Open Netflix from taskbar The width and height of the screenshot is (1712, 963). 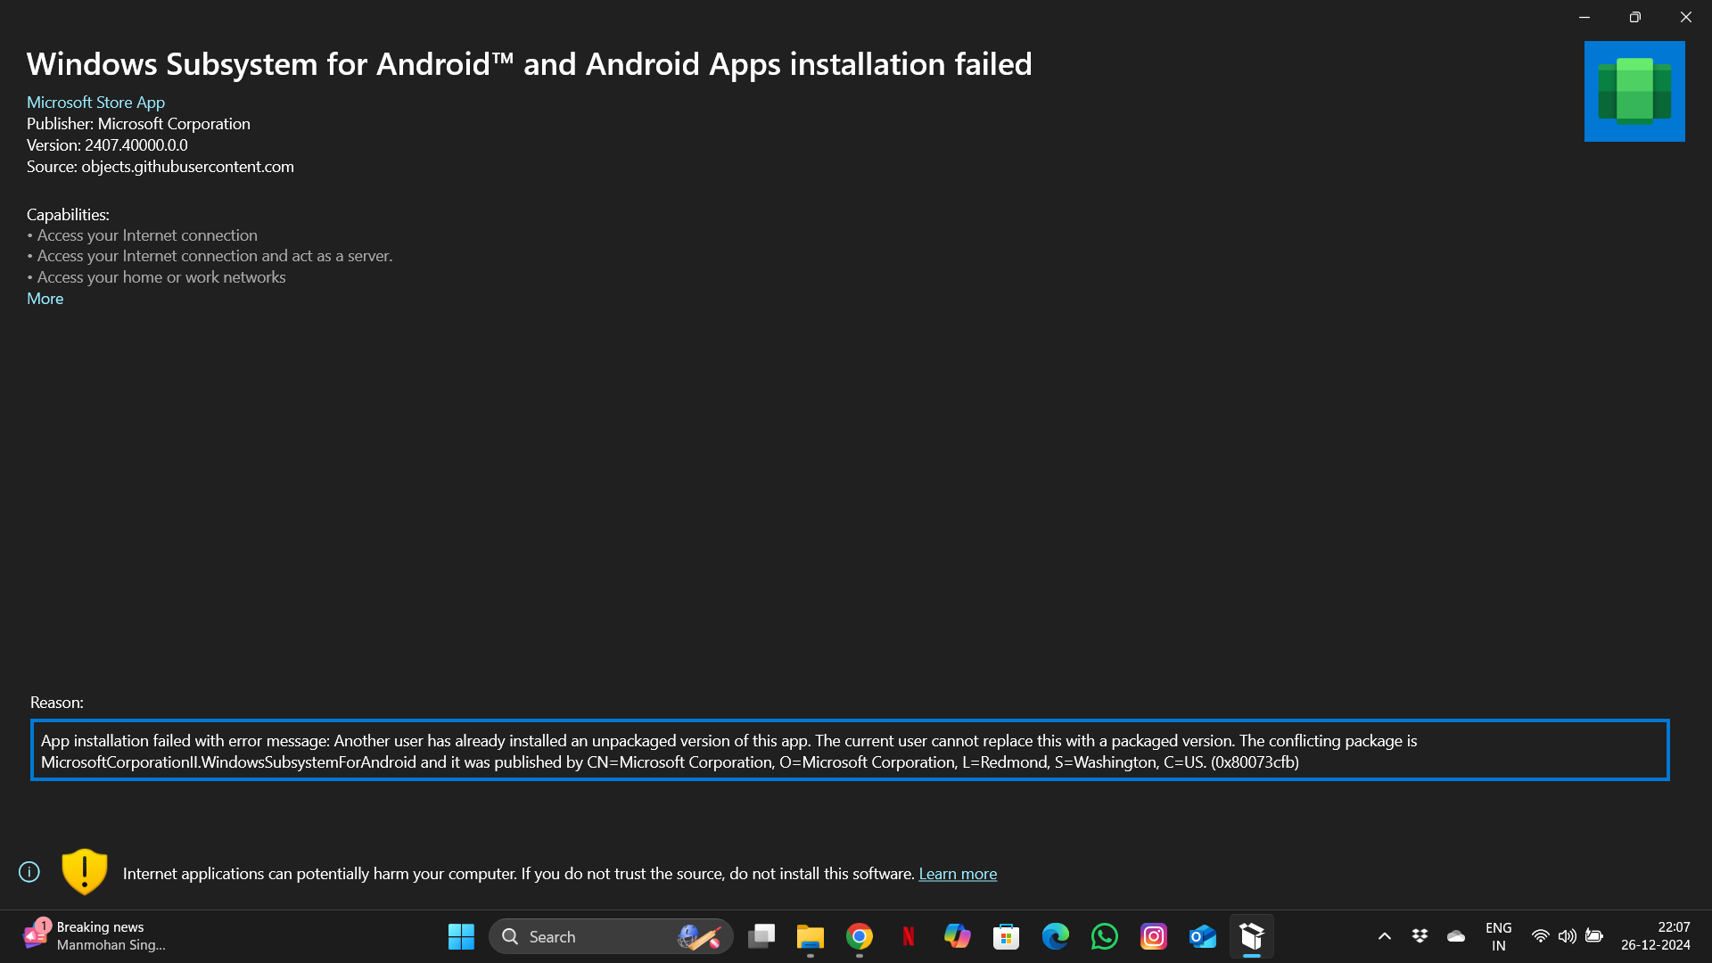tap(909, 936)
